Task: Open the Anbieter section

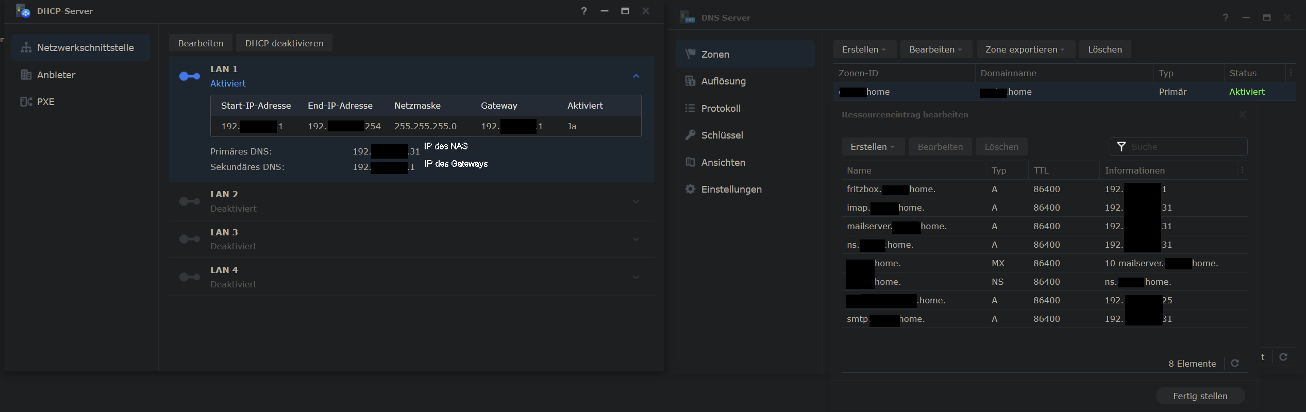Action: pos(81,75)
